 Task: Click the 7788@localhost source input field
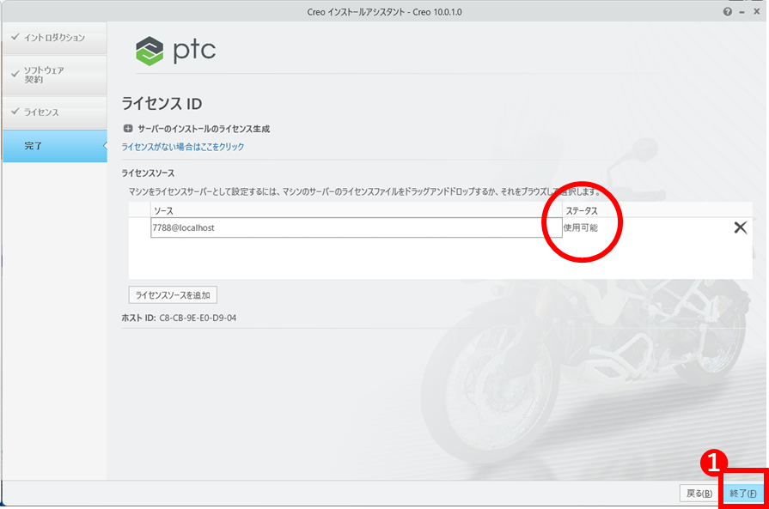pos(344,227)
